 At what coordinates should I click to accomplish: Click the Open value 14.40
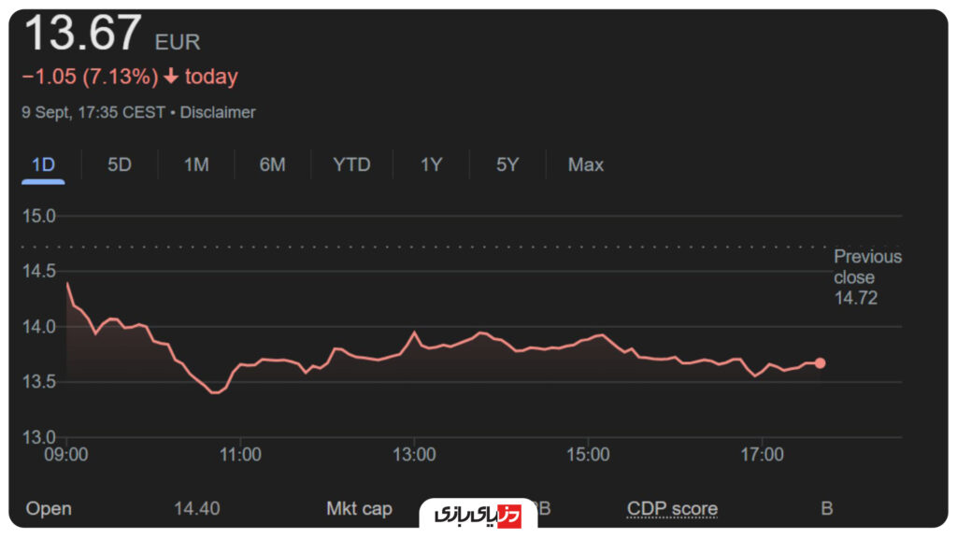click(x=197, y=509)
